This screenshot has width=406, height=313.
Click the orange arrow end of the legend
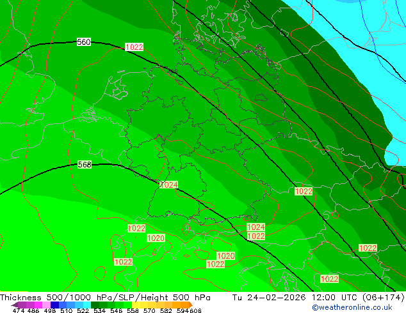(191, 305)
